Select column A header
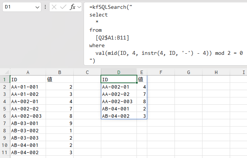Viewport: 247px width, 158px height. (x=28, y=72)
